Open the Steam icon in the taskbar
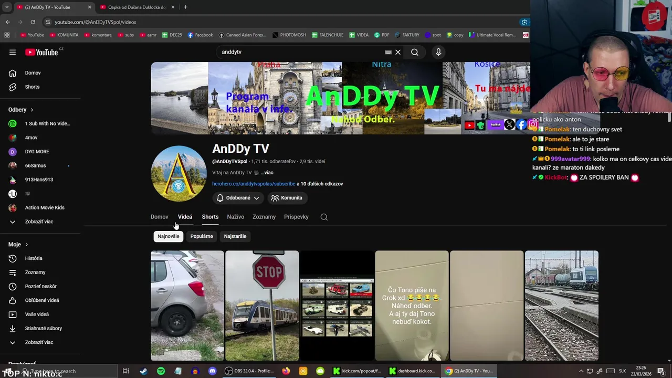The width and height of the screenshot is (672, 378). [x=143, y=371]
